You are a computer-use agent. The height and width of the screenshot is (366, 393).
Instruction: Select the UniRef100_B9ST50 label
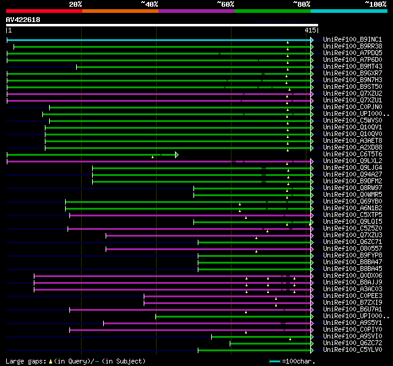click(x=352, y=87)
